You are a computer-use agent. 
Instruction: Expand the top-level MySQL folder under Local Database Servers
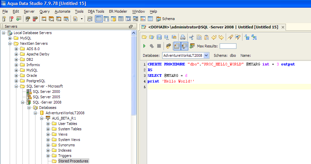tap(10, 38)
